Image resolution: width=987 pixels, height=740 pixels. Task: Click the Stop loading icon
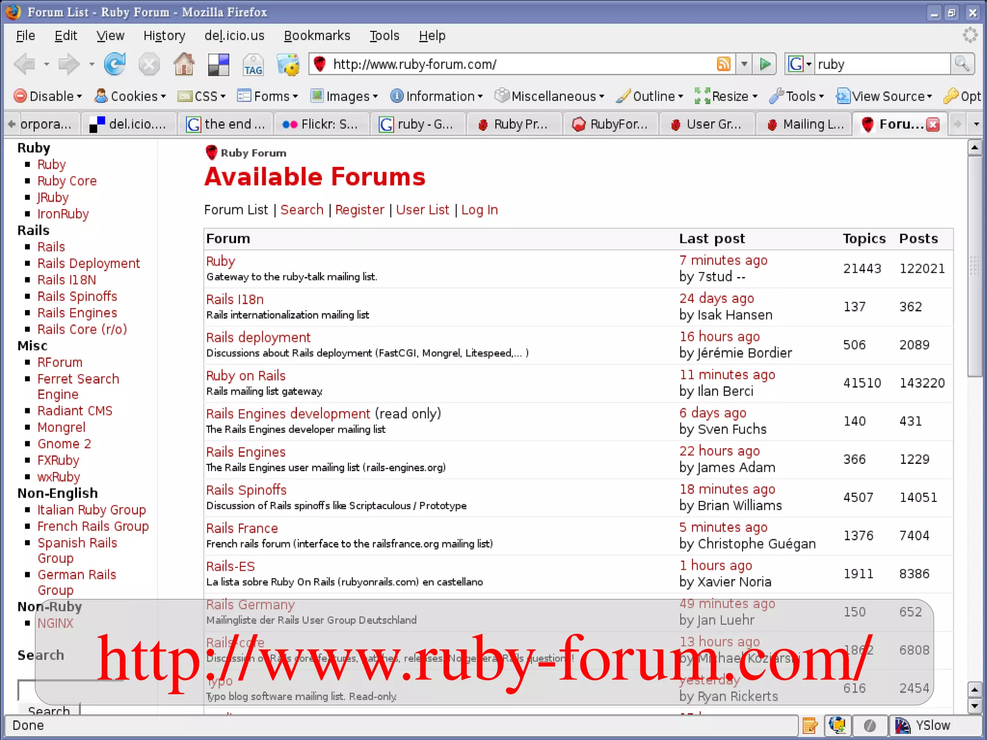tap(149, 64)
